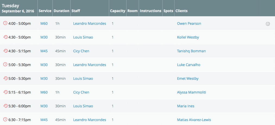Click the Clients column header
275x125 pixels.
(182, 11)
